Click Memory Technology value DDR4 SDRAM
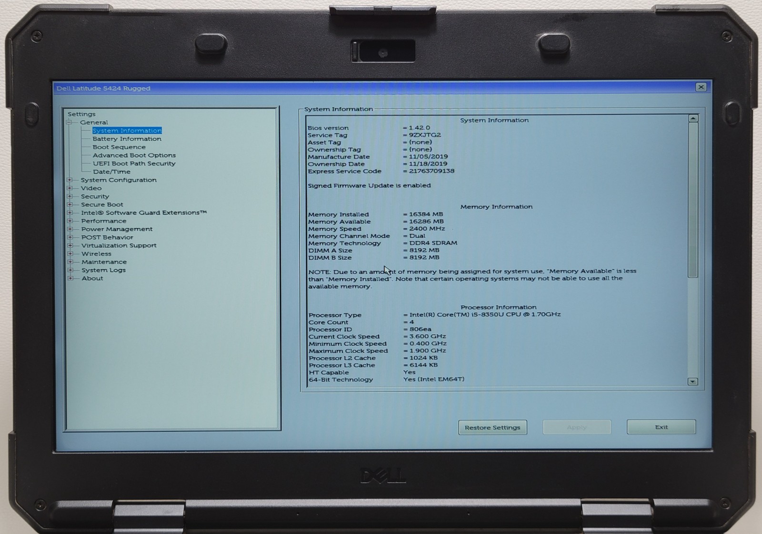The image size is (762, 534). coord(433,243)
